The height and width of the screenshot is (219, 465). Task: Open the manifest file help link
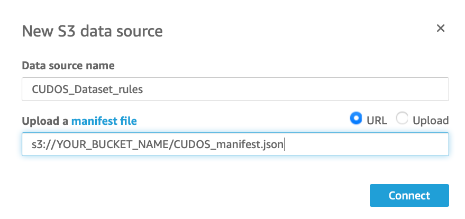(104, 121)
